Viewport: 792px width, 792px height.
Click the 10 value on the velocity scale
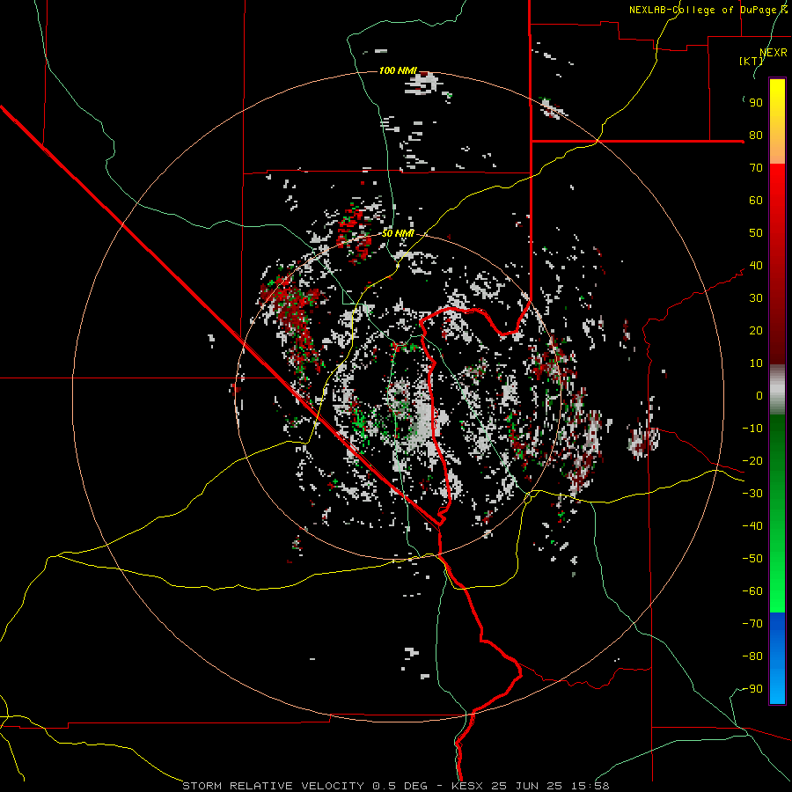(756, 363)
